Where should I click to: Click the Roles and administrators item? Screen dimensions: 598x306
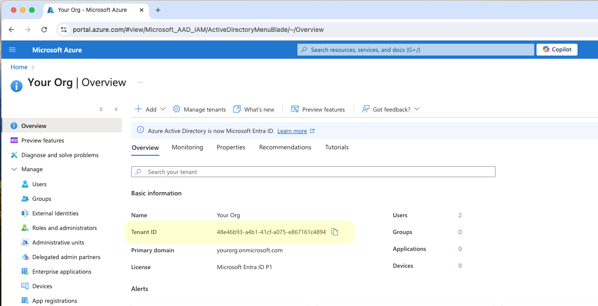(x=64, y=228)
